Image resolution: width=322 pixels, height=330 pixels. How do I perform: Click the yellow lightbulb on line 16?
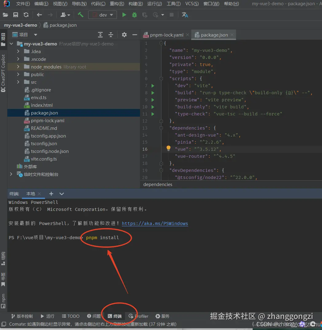(x=168, y=149)
